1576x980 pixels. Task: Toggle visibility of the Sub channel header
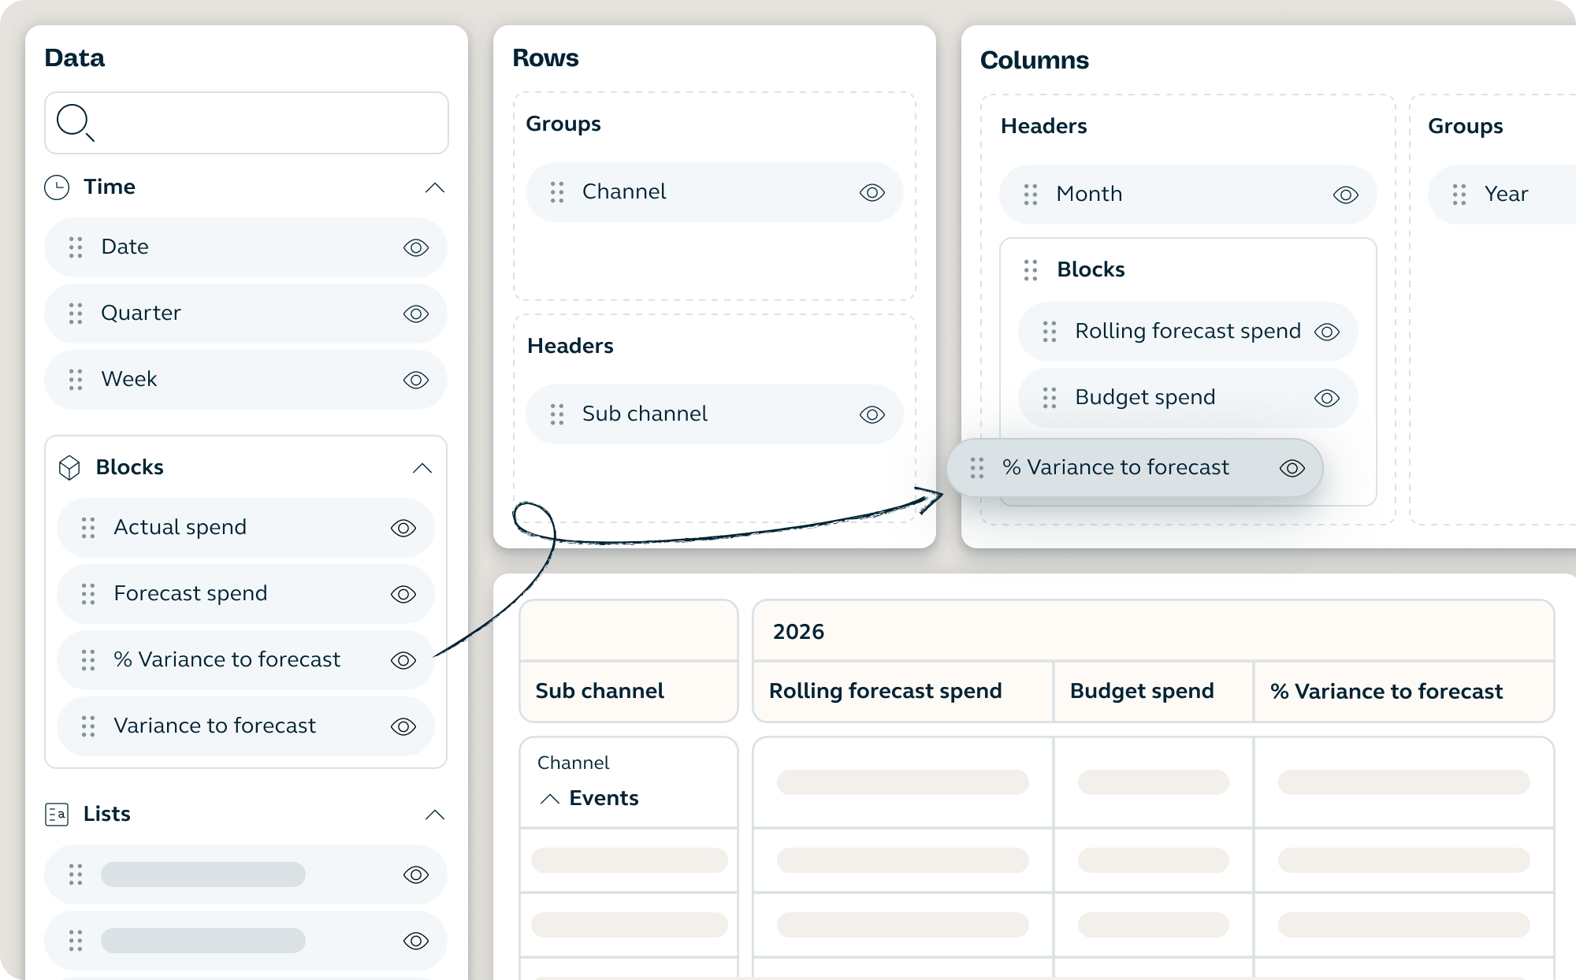(872, 414)
